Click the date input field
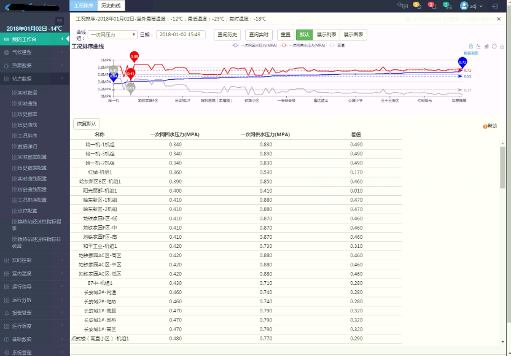 181,35
